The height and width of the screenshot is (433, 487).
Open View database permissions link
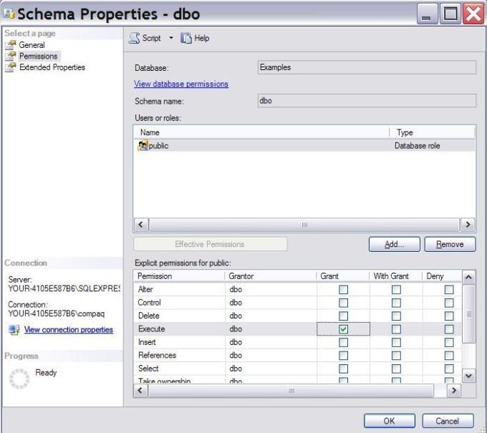[x=181, y=84]
